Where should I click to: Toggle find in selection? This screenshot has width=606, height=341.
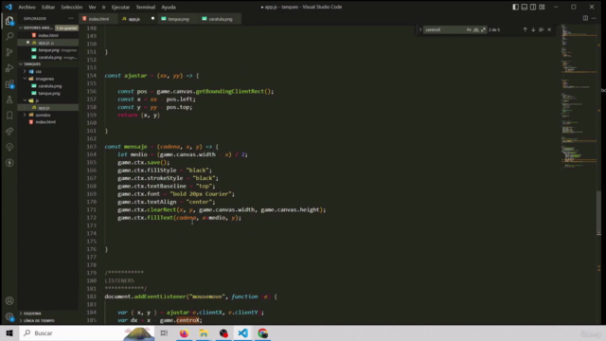coord(541,29)
